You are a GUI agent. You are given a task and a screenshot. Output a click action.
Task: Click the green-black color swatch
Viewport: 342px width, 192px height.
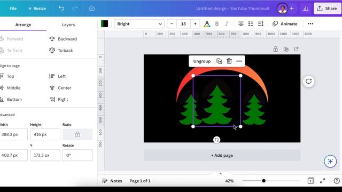click(x=105, y=23)
